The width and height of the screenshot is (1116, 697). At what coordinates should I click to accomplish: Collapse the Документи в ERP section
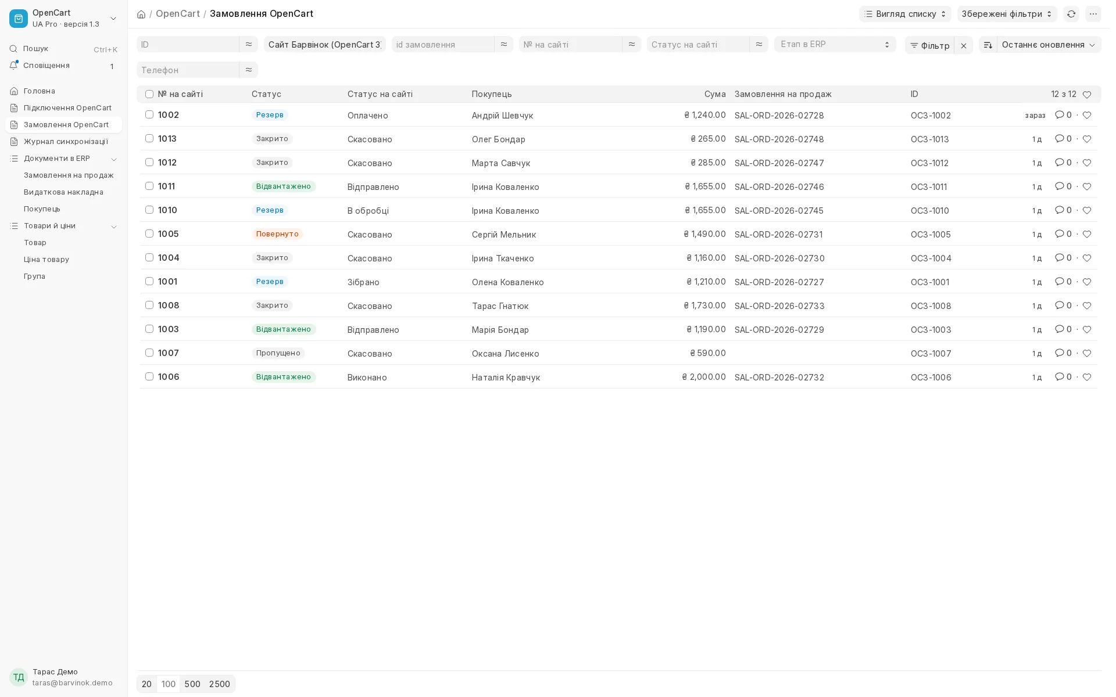click(115, 159)
